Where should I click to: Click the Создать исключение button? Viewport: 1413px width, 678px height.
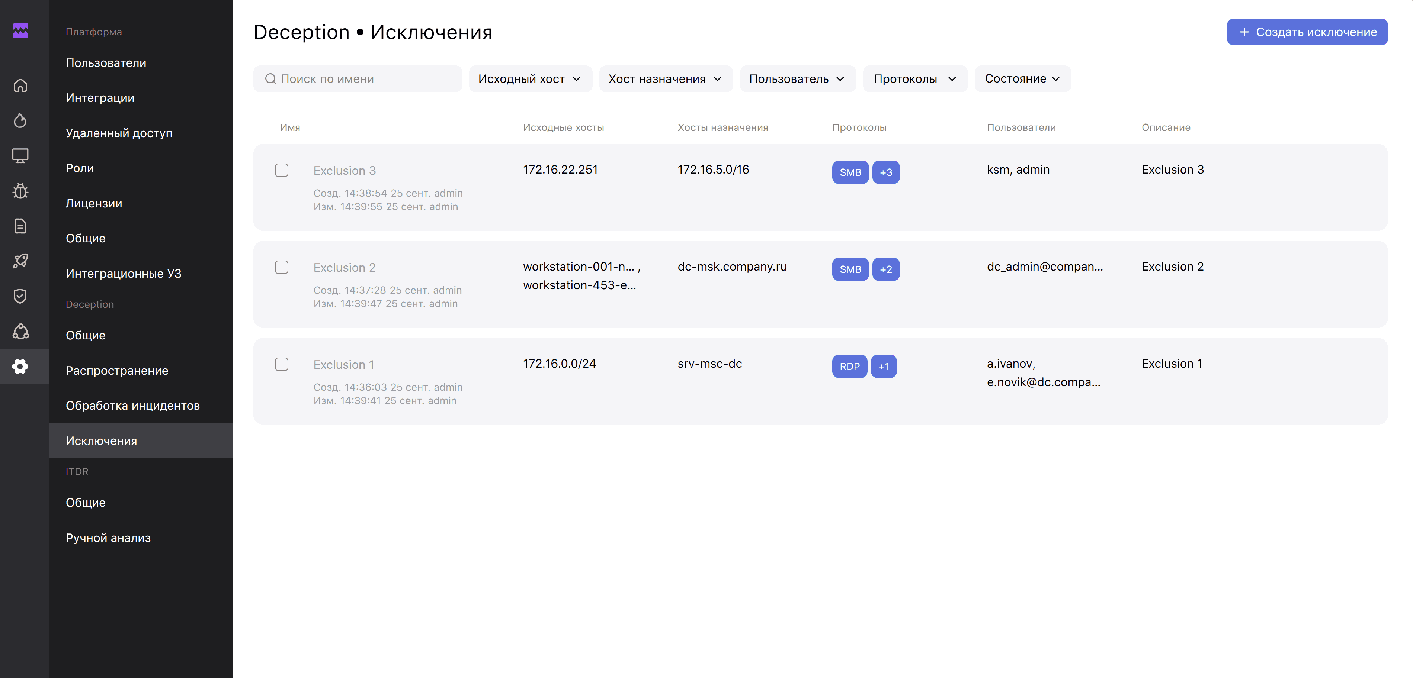[1307, 32]
